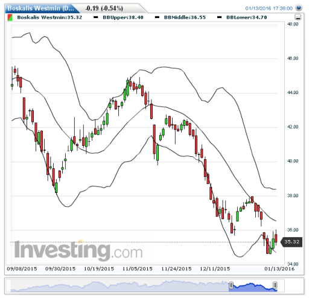The height and width of the screenshot is (298, 309).
Task: Collapse legend with the minimize button
Action: coord(298,17)
